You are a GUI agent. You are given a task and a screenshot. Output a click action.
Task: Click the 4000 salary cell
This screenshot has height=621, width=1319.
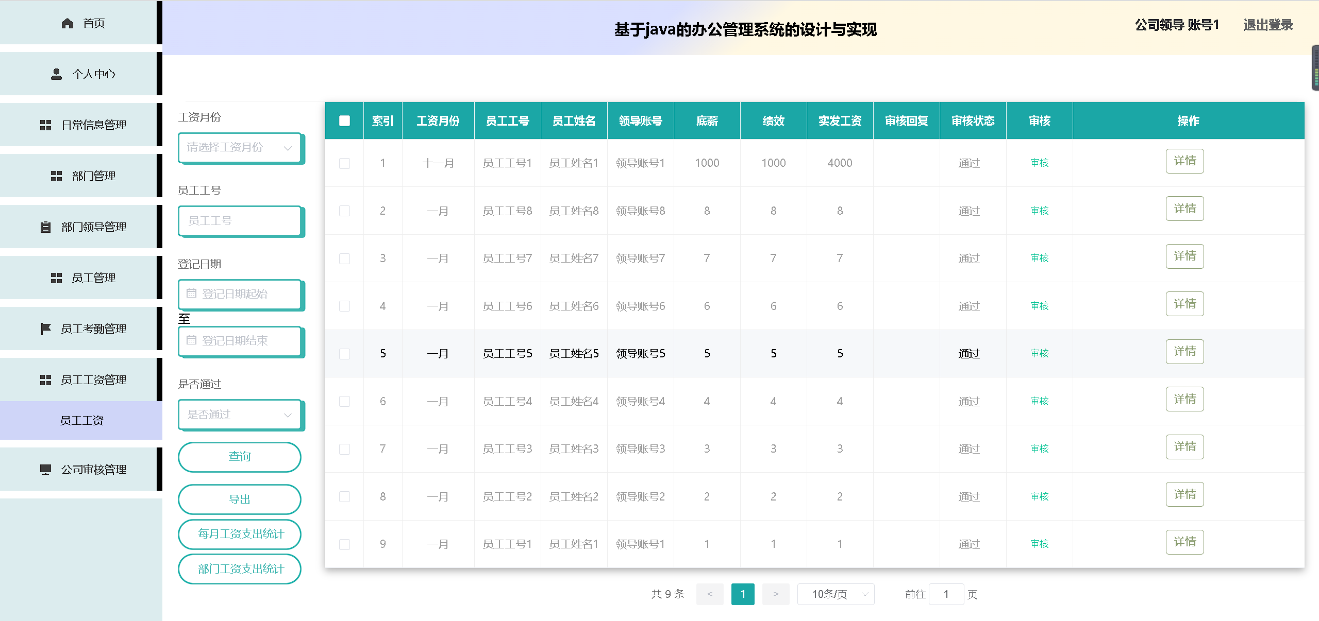[840, 163]
